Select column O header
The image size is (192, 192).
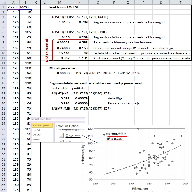98,3
